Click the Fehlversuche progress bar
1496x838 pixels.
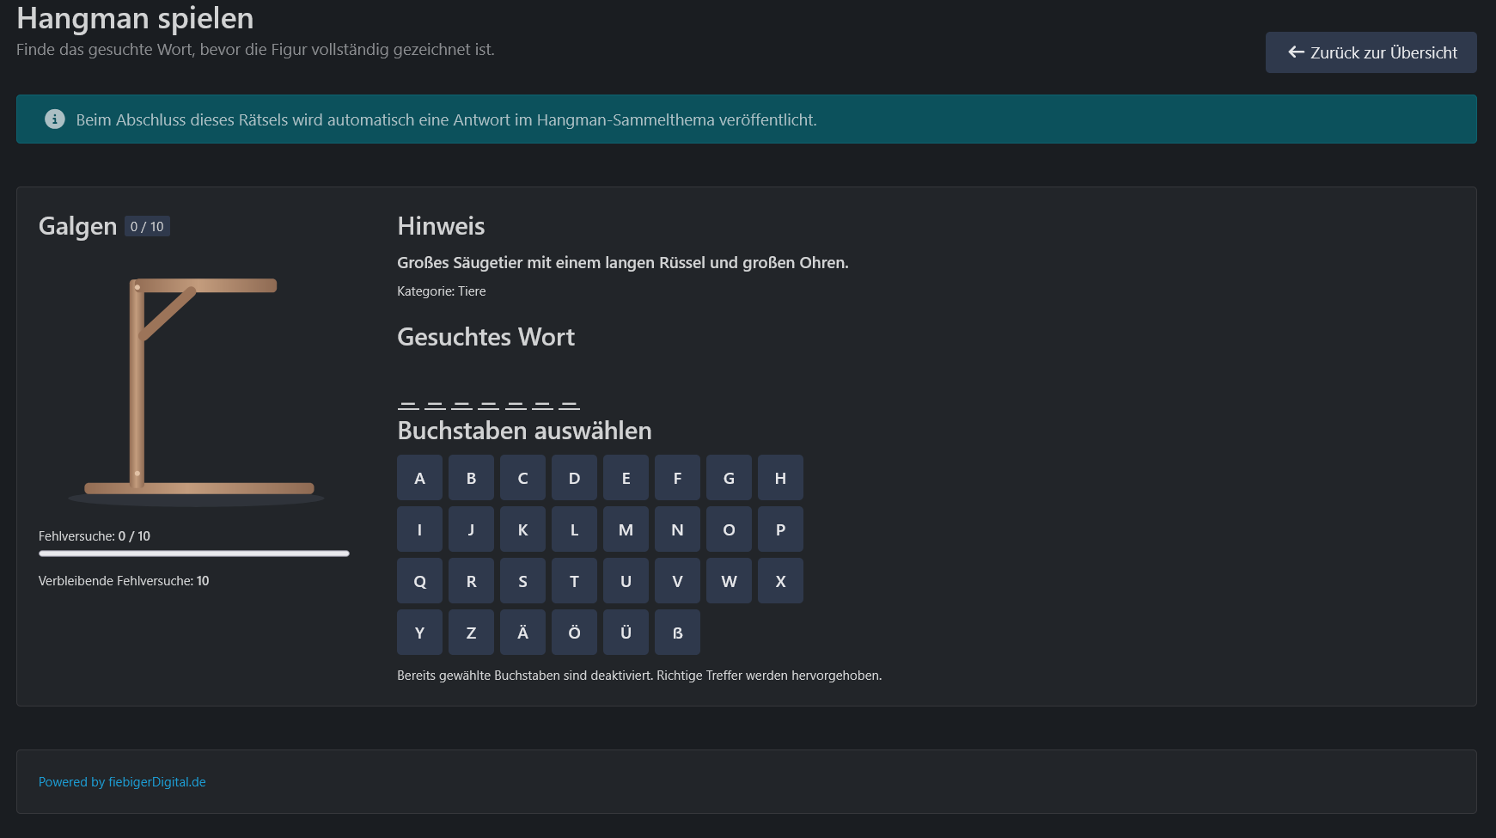click(194, 554)
